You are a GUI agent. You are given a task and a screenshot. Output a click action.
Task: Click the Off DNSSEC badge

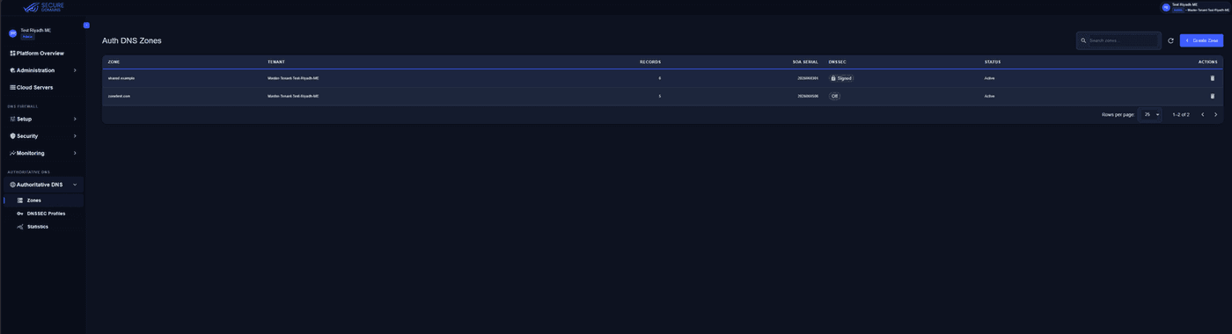point(834,96)
